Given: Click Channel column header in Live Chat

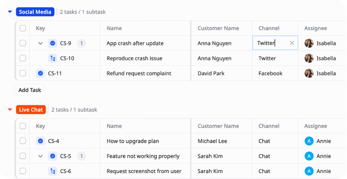Looking at the screenshot, I should click(x=269, y=126).
